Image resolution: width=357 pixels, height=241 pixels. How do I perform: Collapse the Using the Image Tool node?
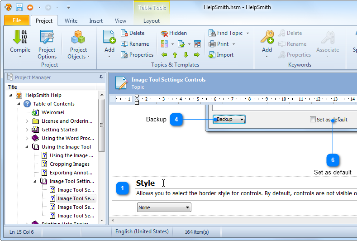tap(27, 147)
